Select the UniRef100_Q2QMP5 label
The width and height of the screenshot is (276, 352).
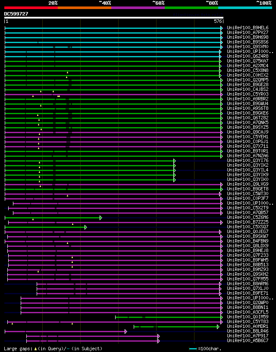click(x=248, y=80)
